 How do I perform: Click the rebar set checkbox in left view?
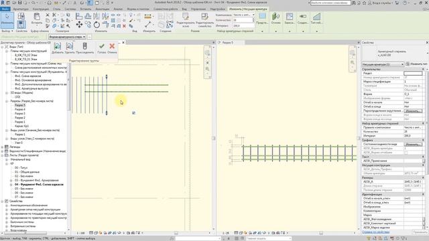click(133, 113)
